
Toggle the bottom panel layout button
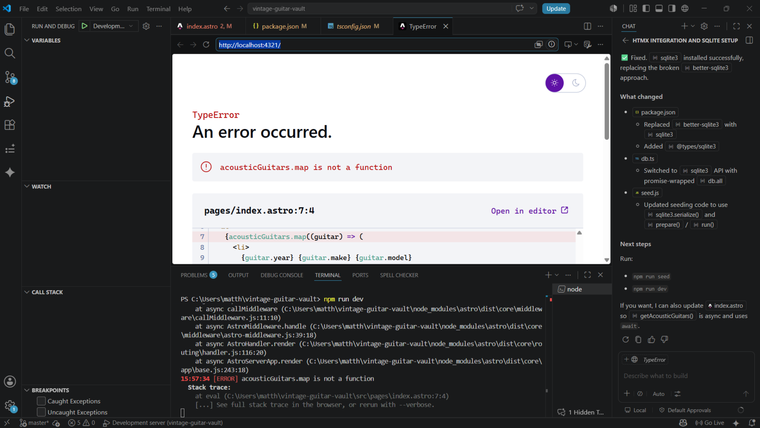[x=659, y=9]
